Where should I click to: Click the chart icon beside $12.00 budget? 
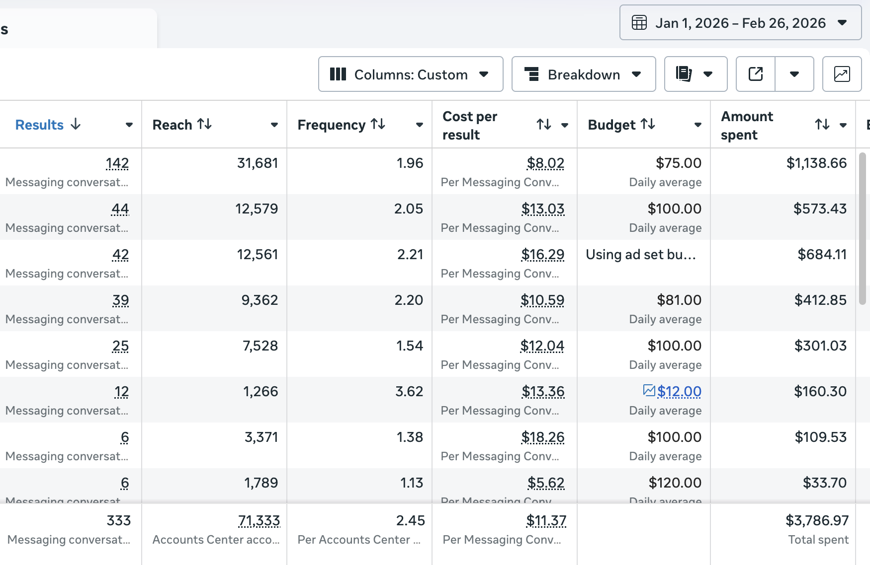(x=648, y=391)
